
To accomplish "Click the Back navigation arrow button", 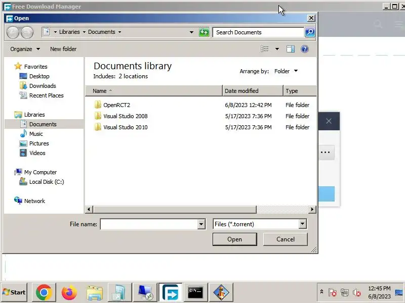I will pos(13,32).
